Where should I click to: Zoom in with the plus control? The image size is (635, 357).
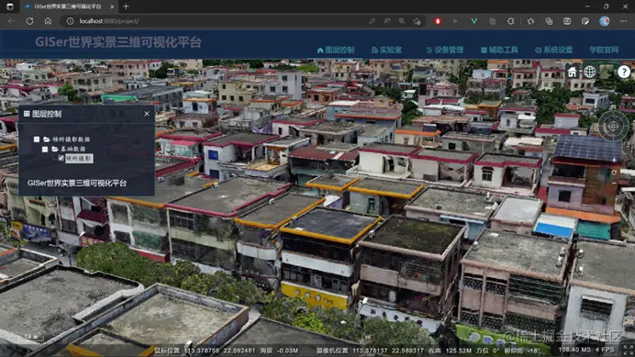coord(614,161)
